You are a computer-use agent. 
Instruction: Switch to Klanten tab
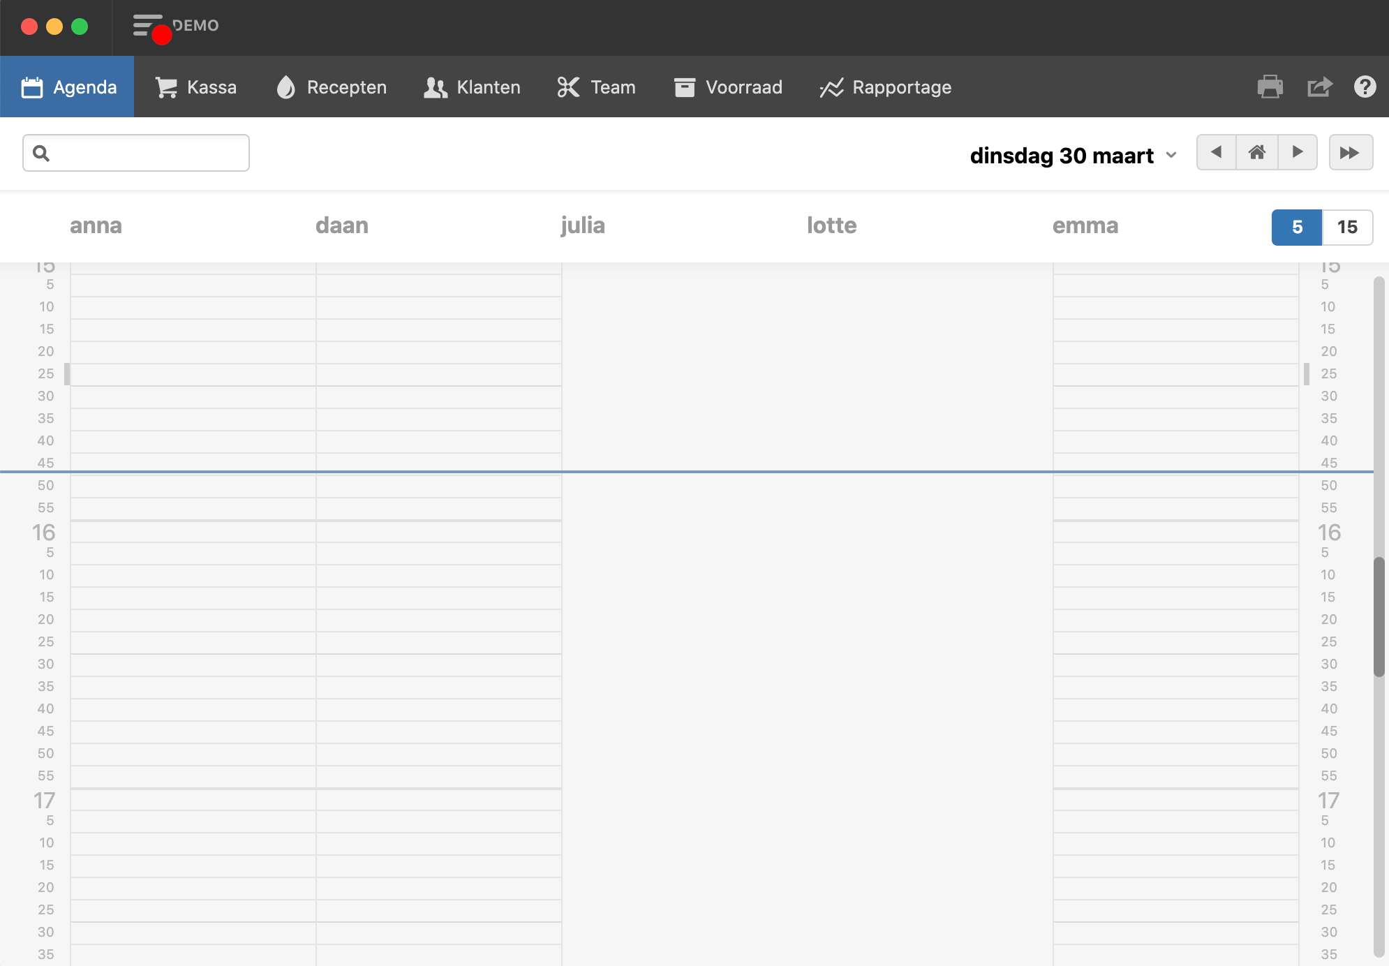(x=472, y=87)
